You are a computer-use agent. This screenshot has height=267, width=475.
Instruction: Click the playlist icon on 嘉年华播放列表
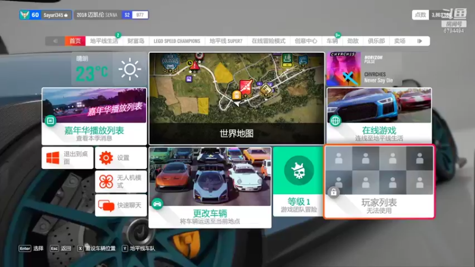click(x=50, y=121)
